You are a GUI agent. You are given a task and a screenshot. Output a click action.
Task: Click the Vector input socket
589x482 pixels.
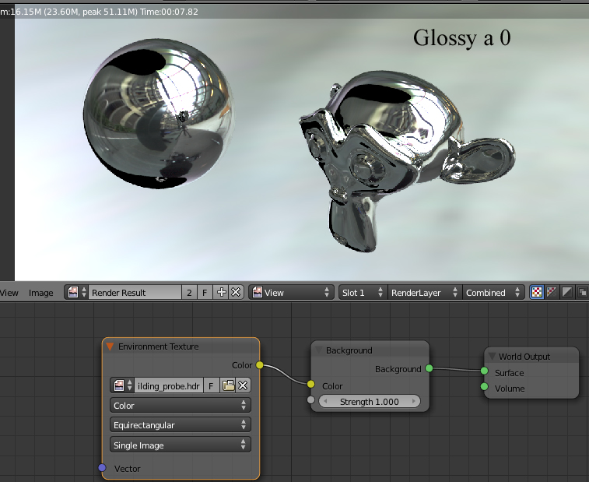point(102,468)
